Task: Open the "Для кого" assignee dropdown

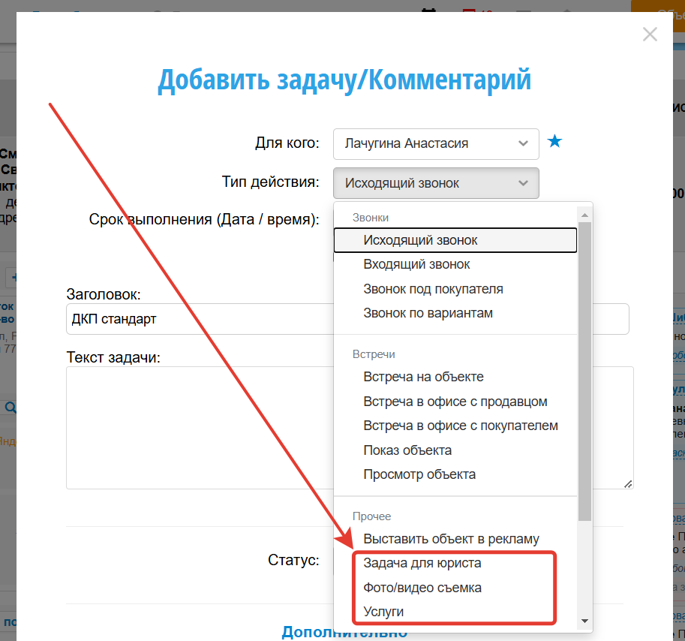Action: point(435,143)
